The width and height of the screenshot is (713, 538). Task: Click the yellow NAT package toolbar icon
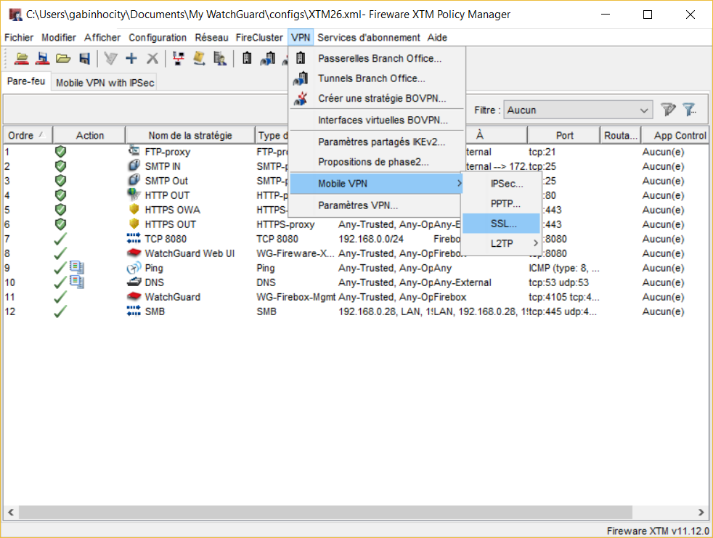point(199,58)
